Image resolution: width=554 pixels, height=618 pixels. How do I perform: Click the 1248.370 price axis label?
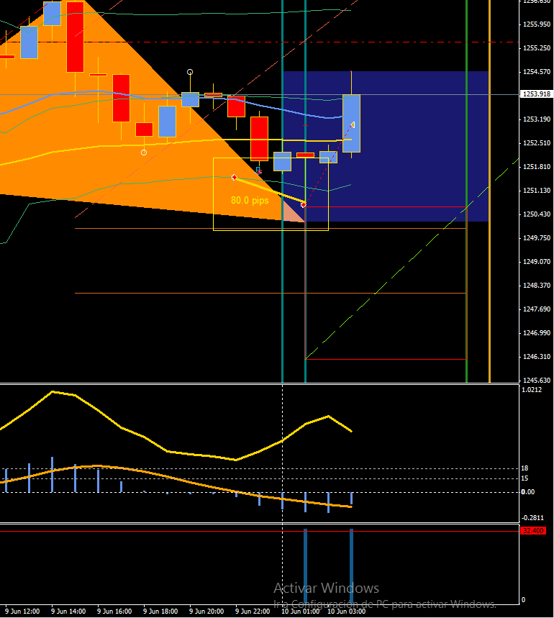click(537, 286)
